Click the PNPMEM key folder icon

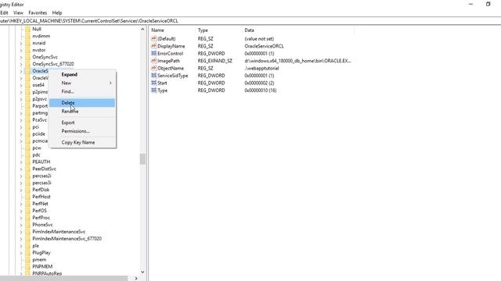click(27, 267)
